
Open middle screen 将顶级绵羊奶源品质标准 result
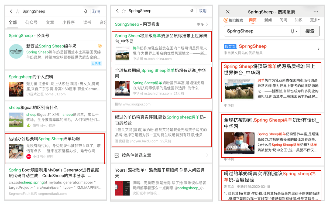[x=161, y=47]
